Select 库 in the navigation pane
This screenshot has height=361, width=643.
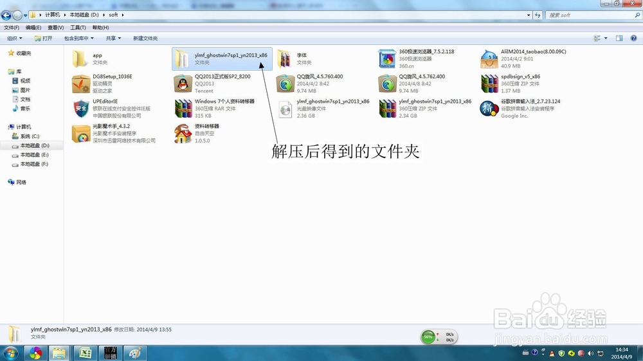(x=19, y=72)
